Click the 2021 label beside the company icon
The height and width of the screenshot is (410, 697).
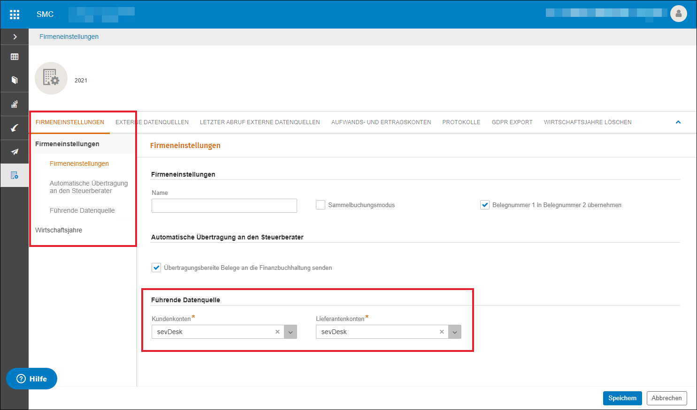[81, 80]
